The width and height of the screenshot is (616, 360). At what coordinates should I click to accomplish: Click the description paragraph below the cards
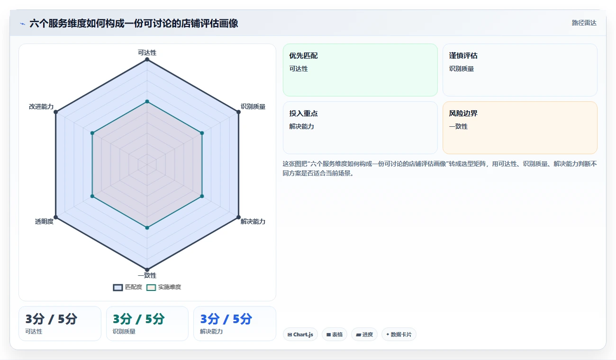point(440,168)
